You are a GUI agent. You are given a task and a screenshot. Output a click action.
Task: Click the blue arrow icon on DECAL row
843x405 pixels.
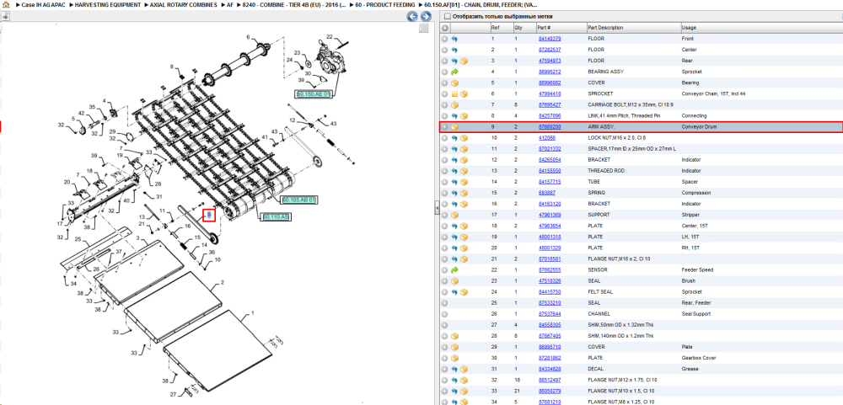(454, 369)
